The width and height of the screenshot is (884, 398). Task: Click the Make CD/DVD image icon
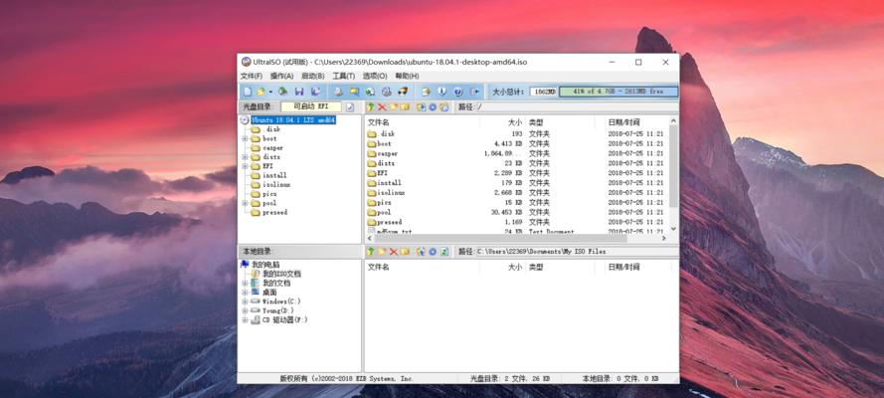click(338, 92)
